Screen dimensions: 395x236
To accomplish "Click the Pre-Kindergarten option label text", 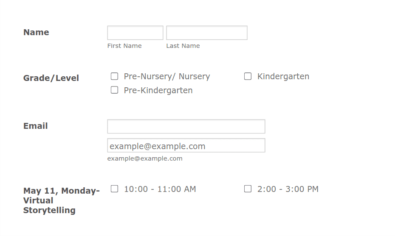I will click(158, 91).
